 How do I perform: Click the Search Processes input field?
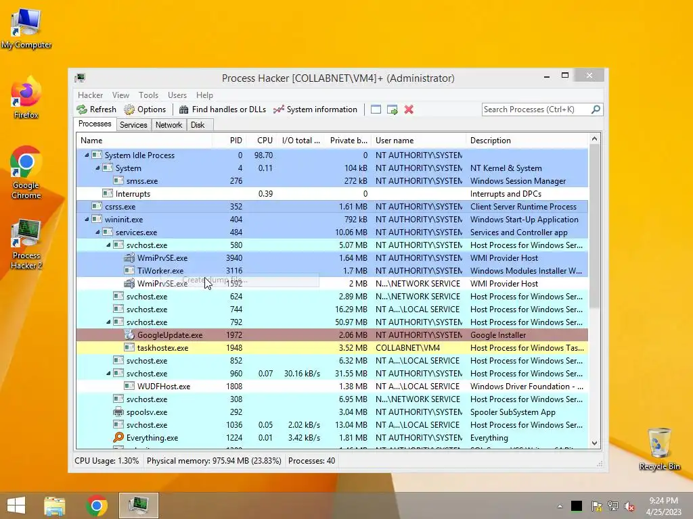pyautogui.click(x=537, y=109)
